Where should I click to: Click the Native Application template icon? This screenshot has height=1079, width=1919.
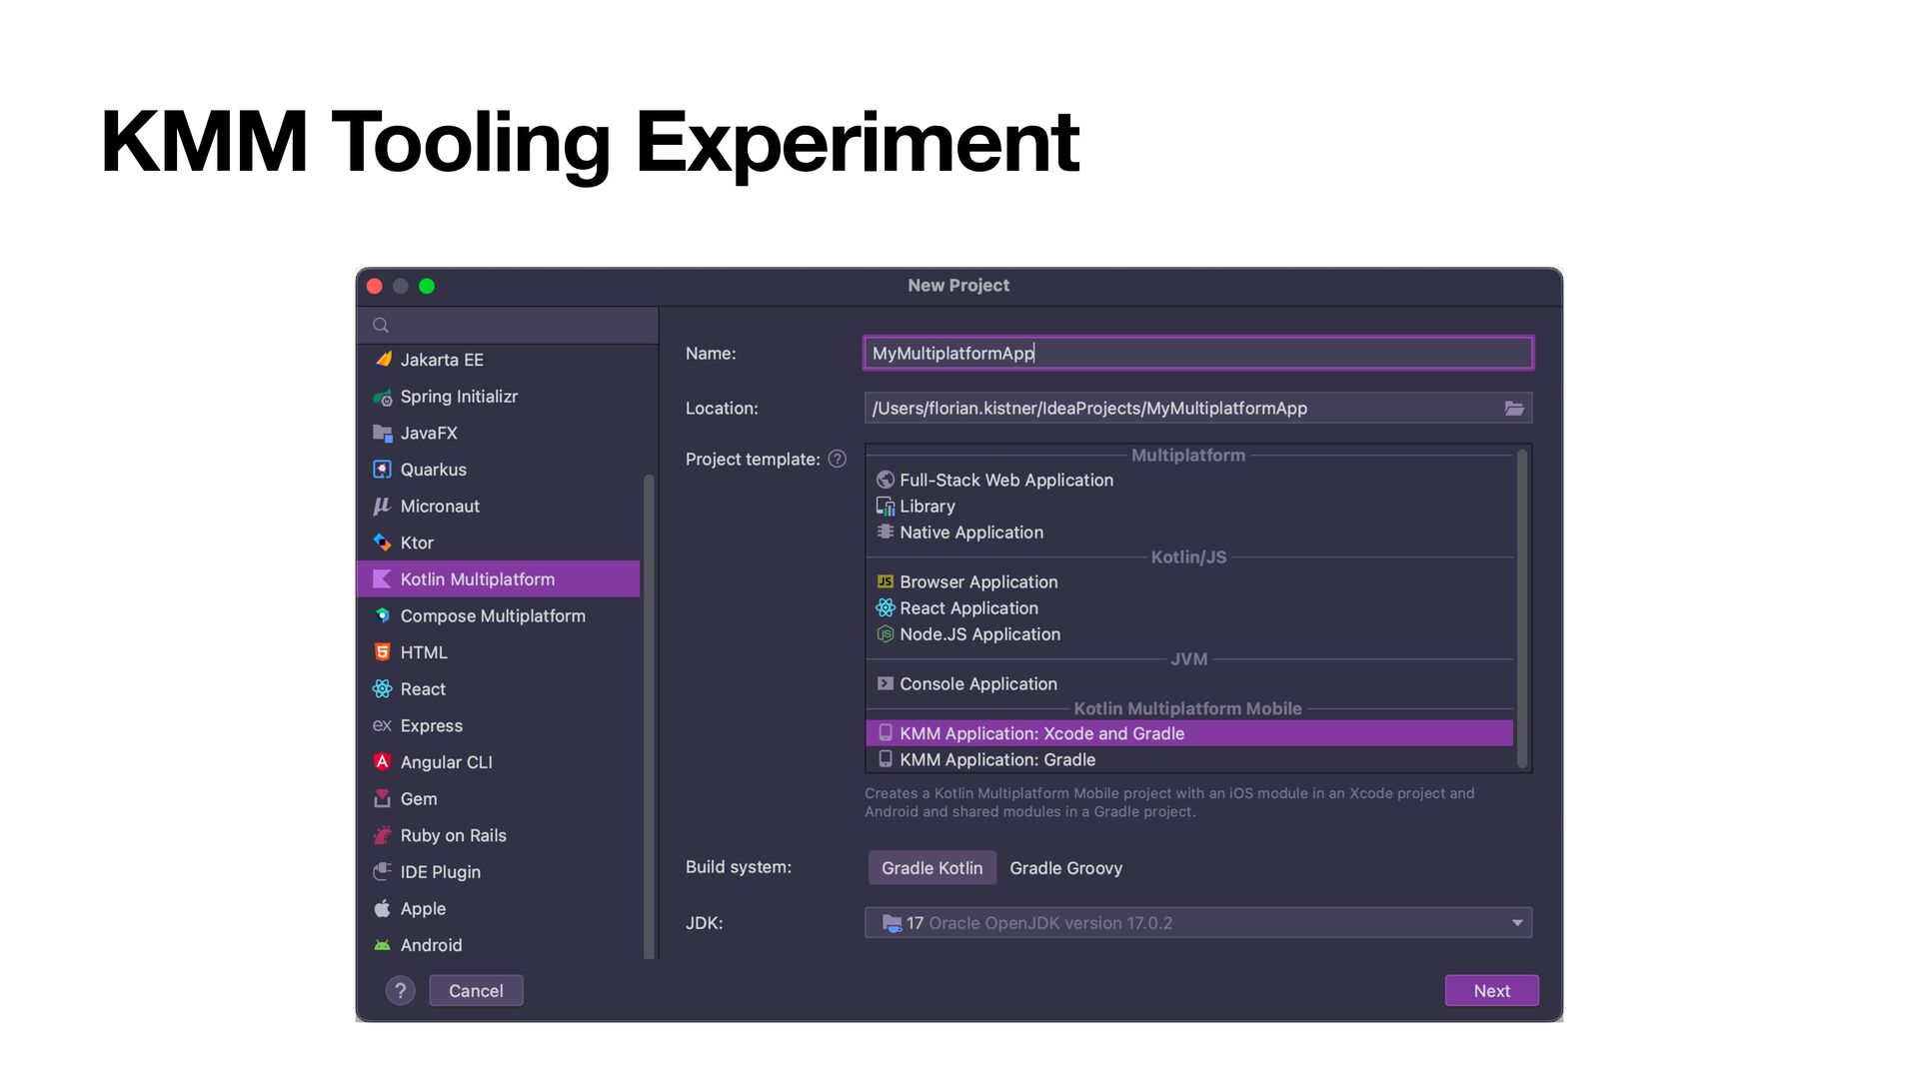886,533
